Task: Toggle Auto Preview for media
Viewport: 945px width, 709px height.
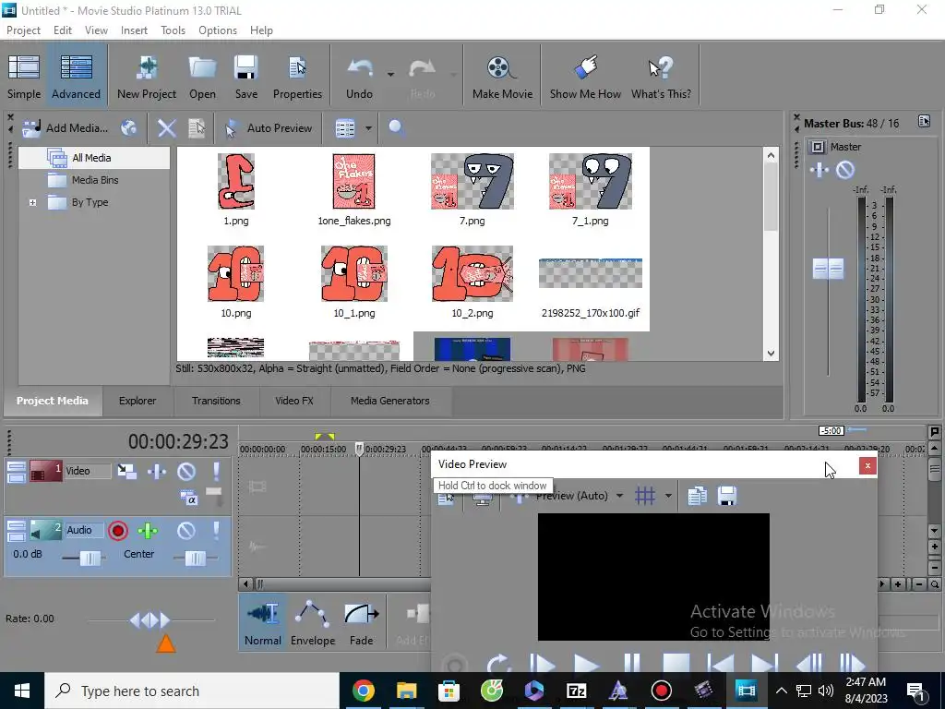Action: pyautogui.click(x=269, y=127)
